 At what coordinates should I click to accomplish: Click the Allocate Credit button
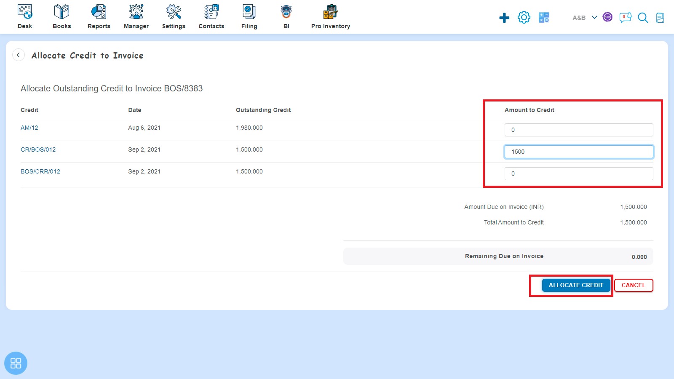[x=576, y=285]
